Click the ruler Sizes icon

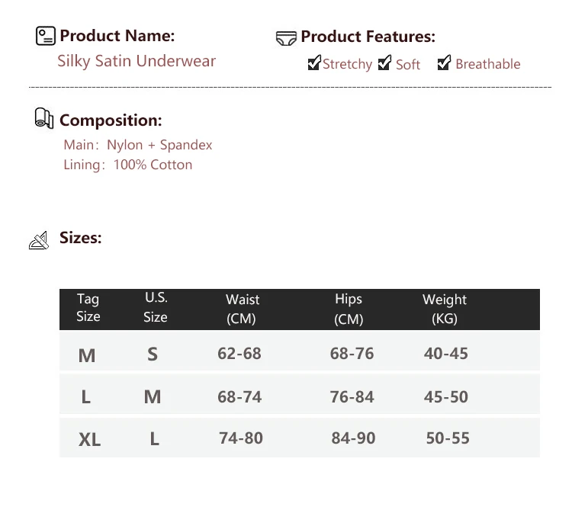pyautogui.click(x=39, y=241)
